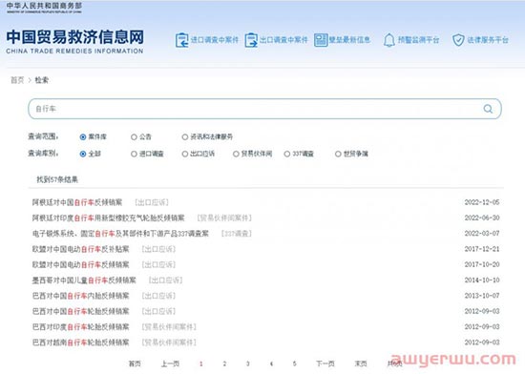Go to results page 2

pyautogui.click(x=224, y=364)
